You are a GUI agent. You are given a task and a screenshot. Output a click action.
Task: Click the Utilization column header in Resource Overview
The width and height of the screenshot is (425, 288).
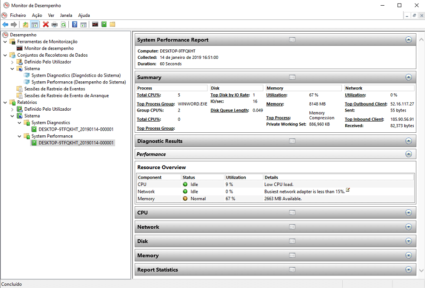tap(244, 177)
